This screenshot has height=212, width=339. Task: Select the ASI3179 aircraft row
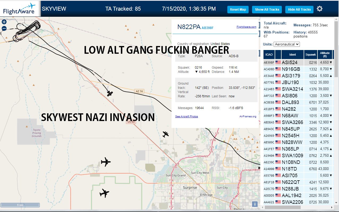click(298, 76)
